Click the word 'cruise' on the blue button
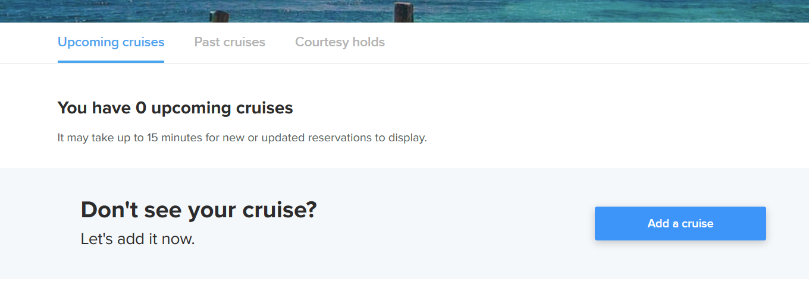The height and width of the screenshot is (301, 809). click(x=698, y=223)
